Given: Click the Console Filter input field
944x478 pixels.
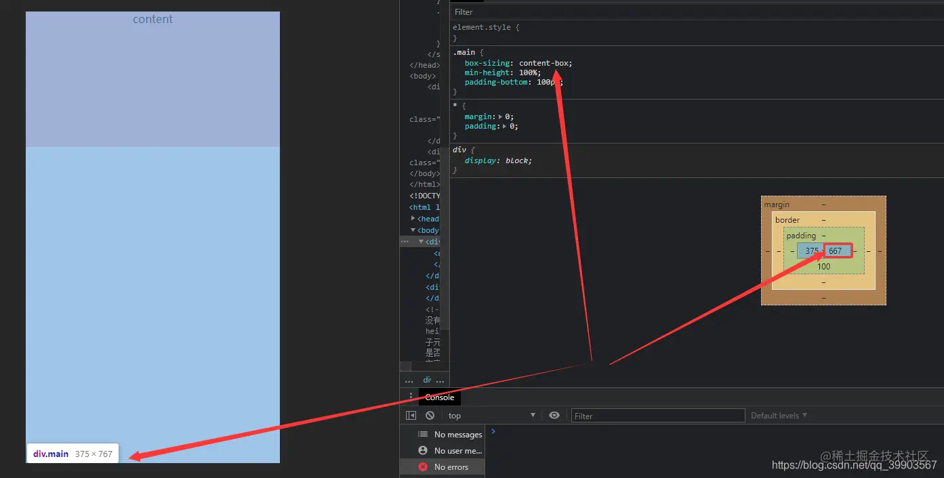Looking at the screenshot, I should (658, 416).
